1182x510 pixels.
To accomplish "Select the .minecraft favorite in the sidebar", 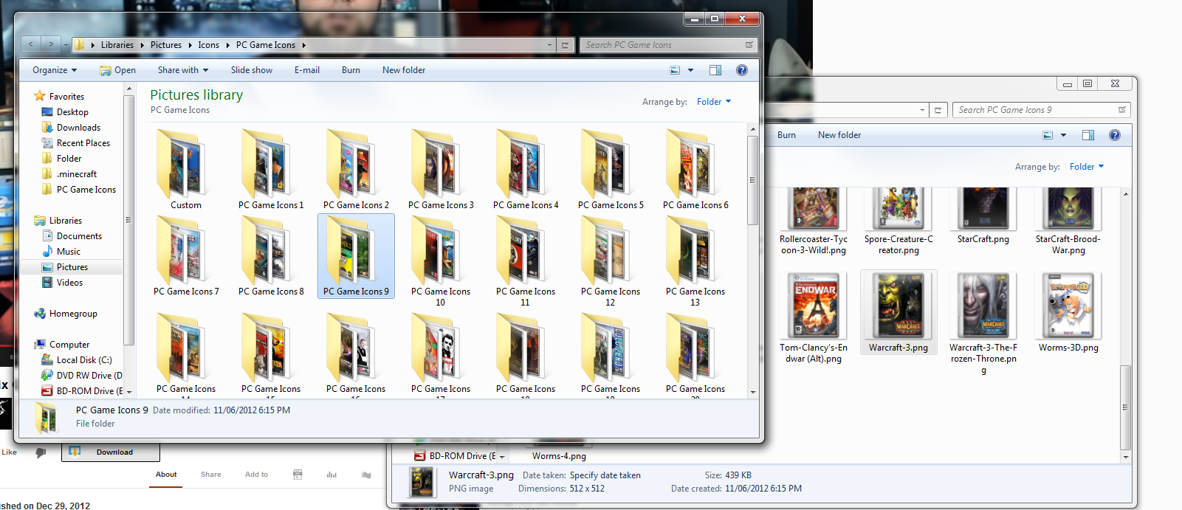I will click(77, 174).
